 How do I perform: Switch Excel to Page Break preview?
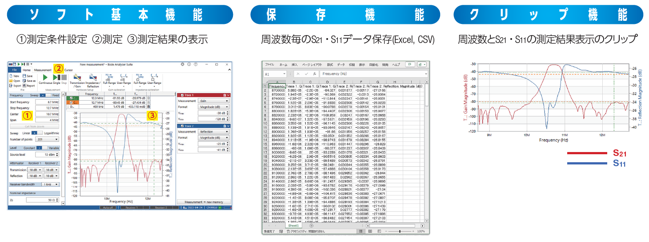point(379,231)
